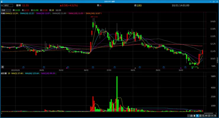The width and height of the screenshot is (219, 118).
Task: Click the chart layout icon beside the pointer tool
Action: pos(200,116)
